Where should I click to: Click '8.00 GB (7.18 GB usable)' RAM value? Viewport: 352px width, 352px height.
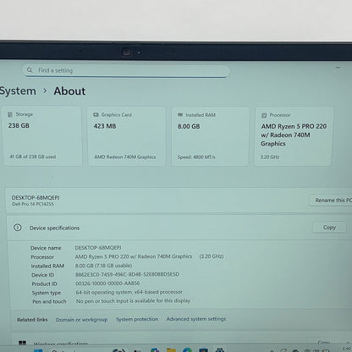[103, 266]
